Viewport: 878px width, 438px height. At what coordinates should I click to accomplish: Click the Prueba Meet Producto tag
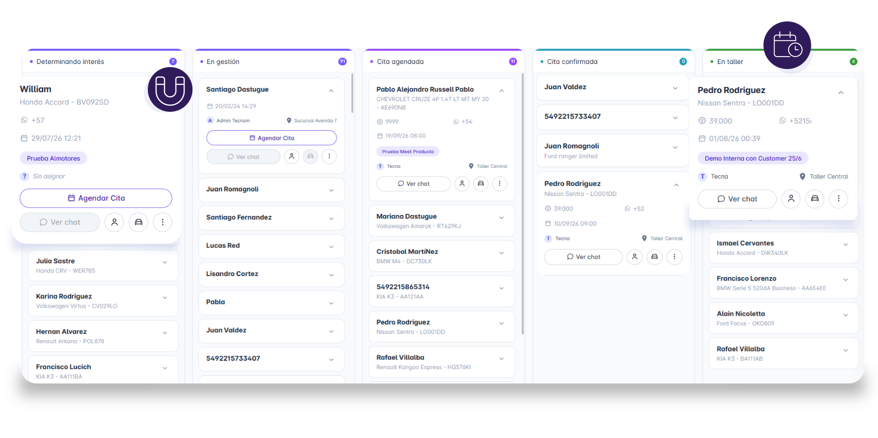pos(408,151)
